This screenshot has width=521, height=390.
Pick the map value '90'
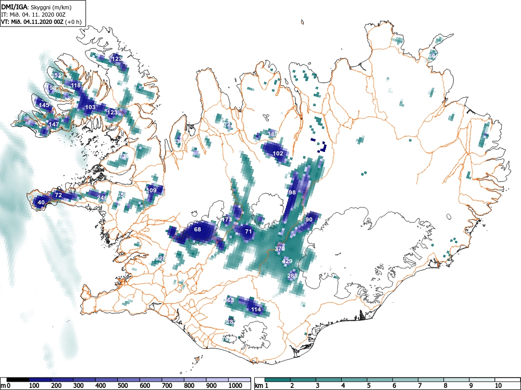(309, 219)
